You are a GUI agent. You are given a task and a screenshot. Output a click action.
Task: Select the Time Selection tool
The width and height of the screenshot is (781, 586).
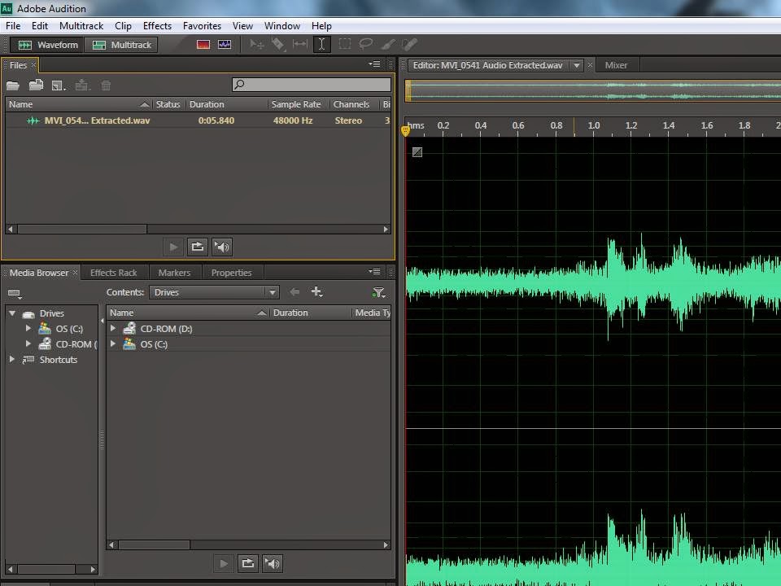pyautogui.click(x=322, y=45)
